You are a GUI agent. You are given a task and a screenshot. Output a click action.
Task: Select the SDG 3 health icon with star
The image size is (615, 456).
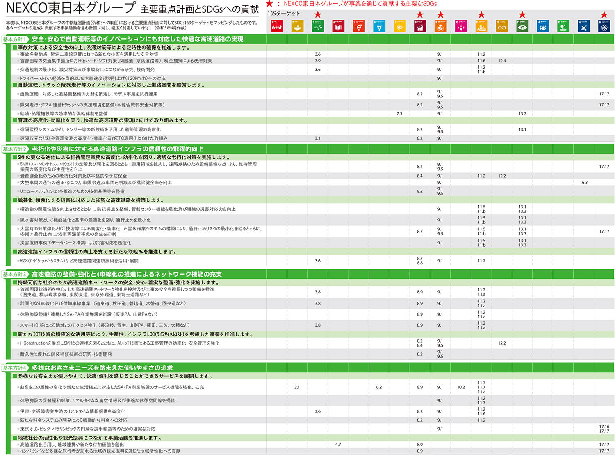coord(318,25)
